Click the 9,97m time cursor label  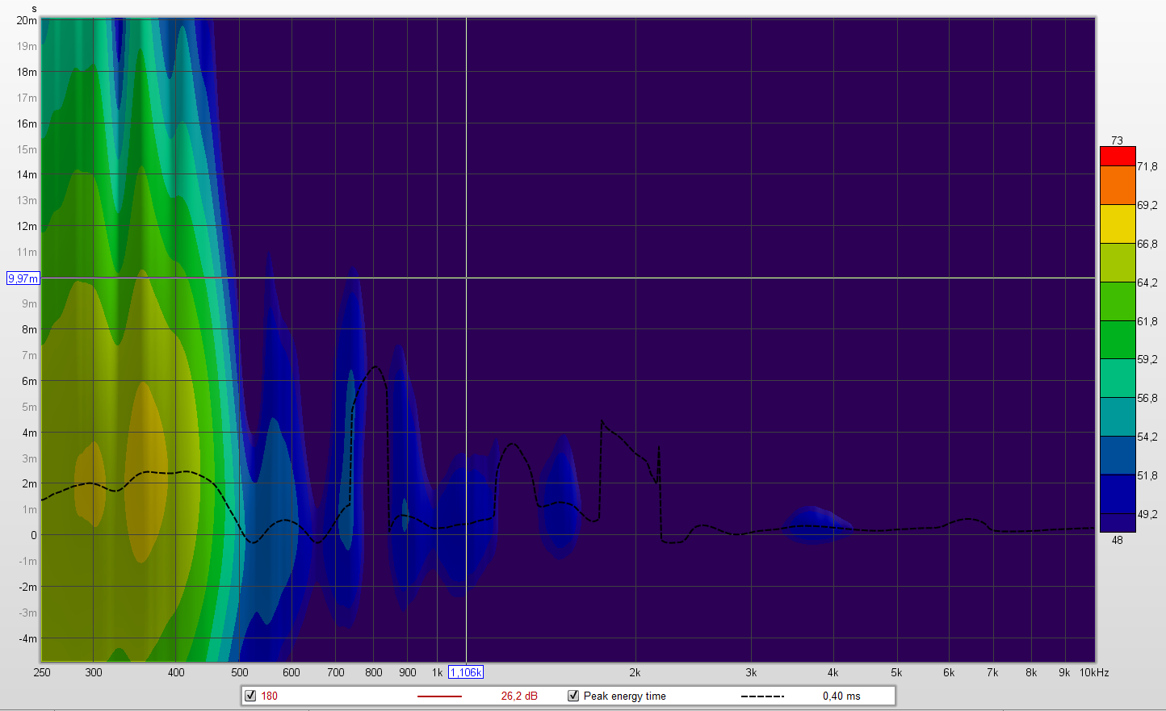(23, 278)
